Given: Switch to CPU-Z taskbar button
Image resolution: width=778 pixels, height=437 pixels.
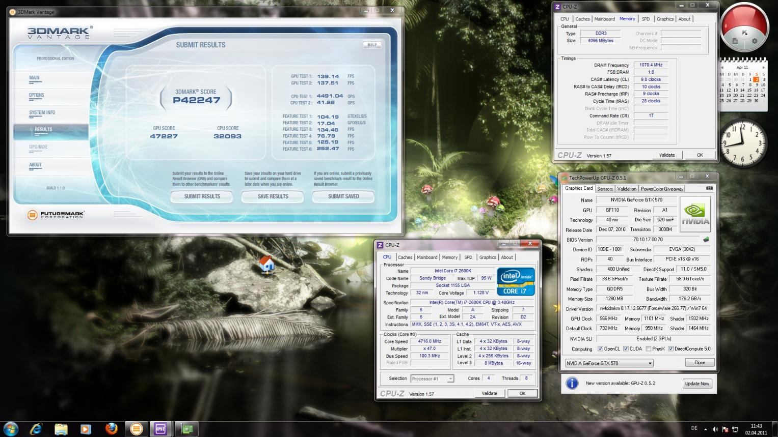Looking at the screenshot, I should [160, 429].
